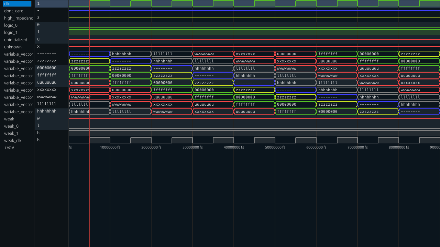Select variable_vector name whose value is --------
The height and width of the screenshot is (247, 440).
pos(18,54)
